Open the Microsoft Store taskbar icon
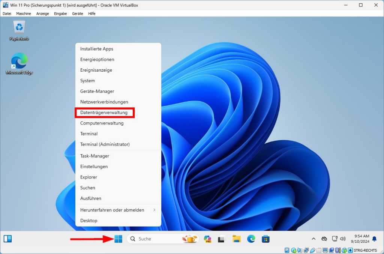 click(266, 239)
